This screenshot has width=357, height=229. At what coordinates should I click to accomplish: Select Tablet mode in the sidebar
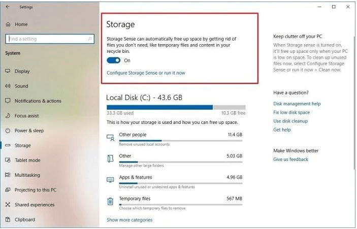tap(27, 160)
